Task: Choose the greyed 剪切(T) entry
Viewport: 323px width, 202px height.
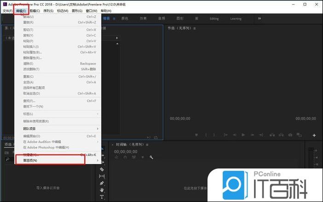Action: (x=58, y=30)
